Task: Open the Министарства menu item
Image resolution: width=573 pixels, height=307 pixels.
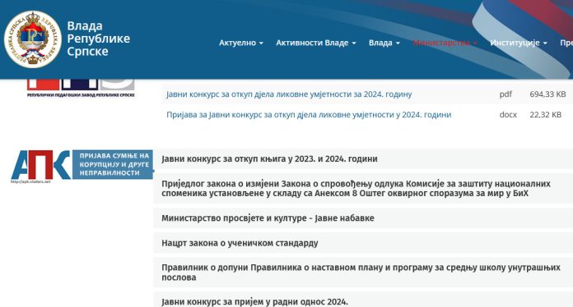Action: pos(445,43)
